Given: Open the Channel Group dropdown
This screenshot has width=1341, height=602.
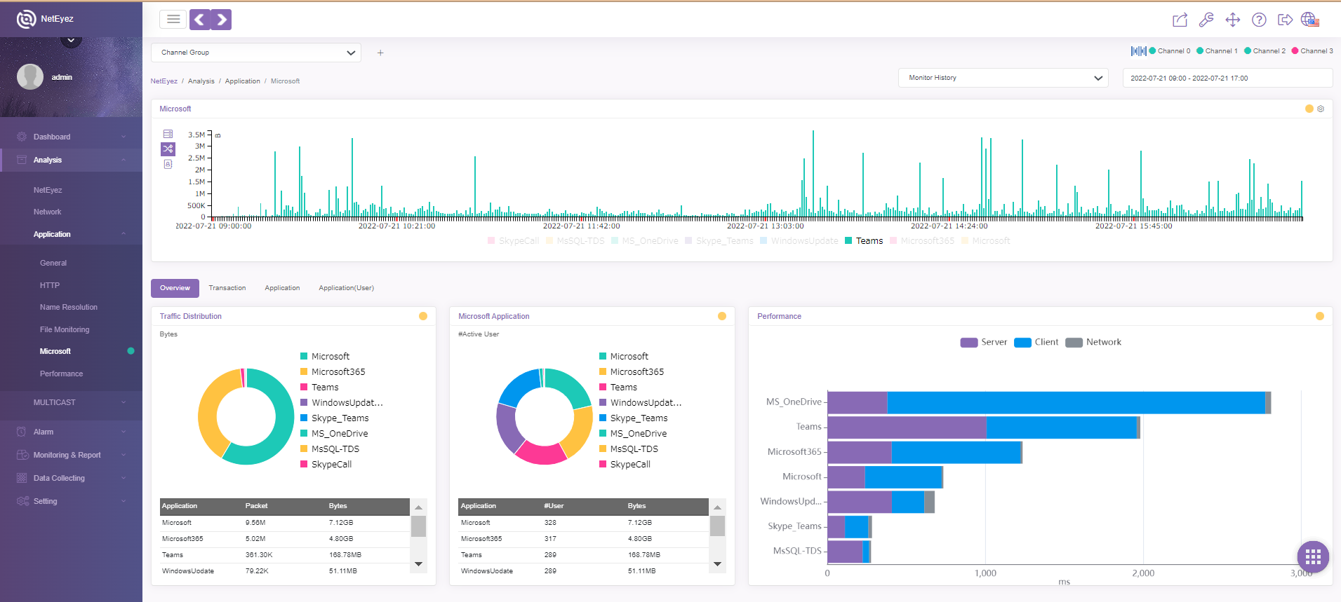Looking at the screenshot, I should (256, 53).
